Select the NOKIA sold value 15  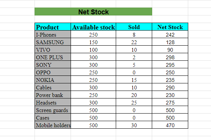134,80
